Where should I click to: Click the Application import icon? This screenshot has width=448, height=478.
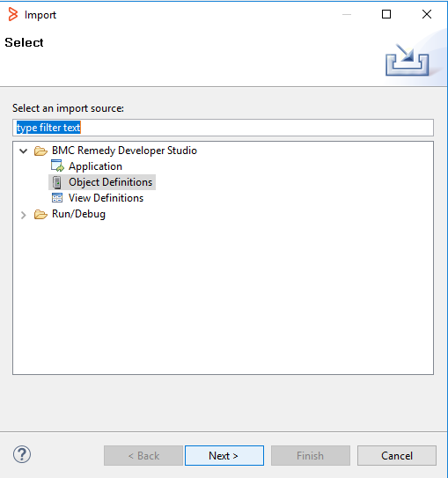[x=57, y=165]
